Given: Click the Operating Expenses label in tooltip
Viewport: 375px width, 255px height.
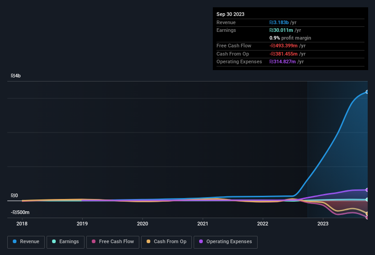Looking at the screenshot, I should [239, 62].
